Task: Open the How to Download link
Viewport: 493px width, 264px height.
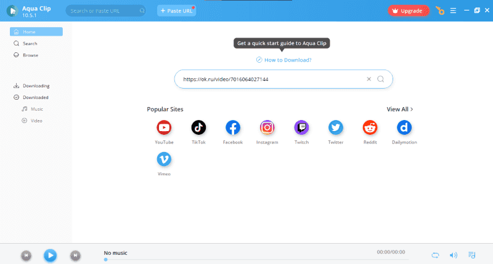Action: 287,60
